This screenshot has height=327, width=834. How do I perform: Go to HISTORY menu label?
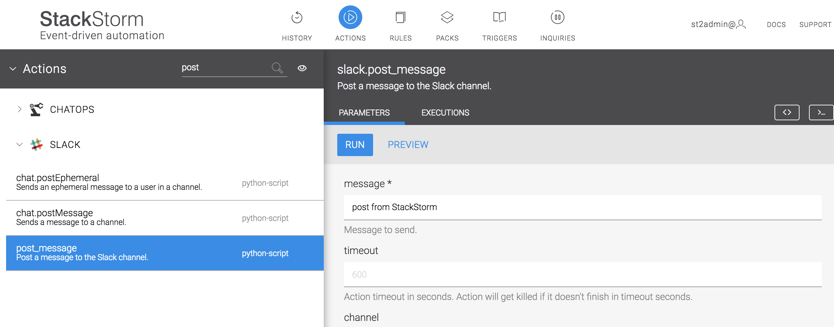pyautogui.click(x=297, y=38)
